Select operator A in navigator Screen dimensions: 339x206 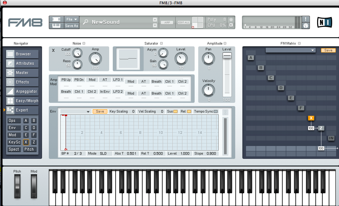26,120
